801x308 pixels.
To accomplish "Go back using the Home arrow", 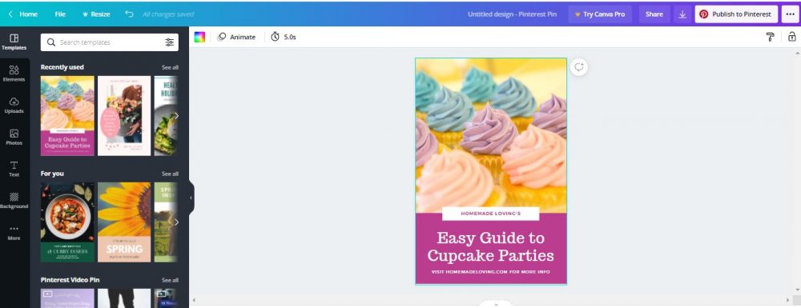I will click(x=22, y=14).
